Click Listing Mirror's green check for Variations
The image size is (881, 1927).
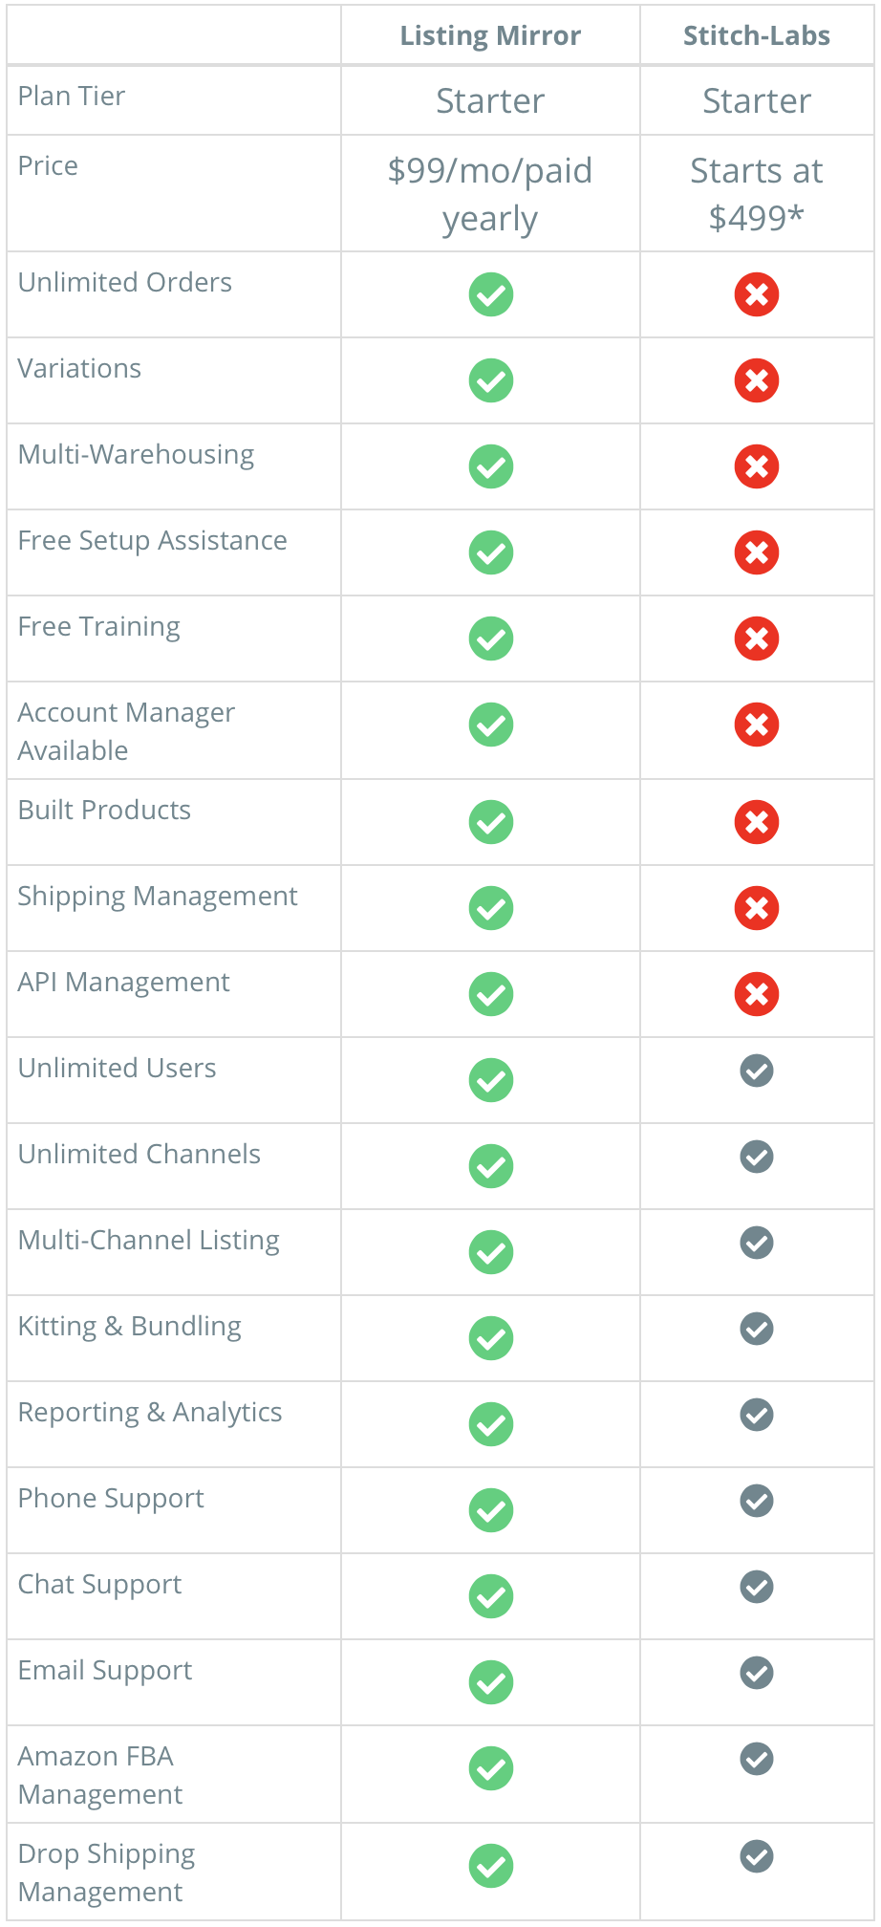[x=491, y=380]
